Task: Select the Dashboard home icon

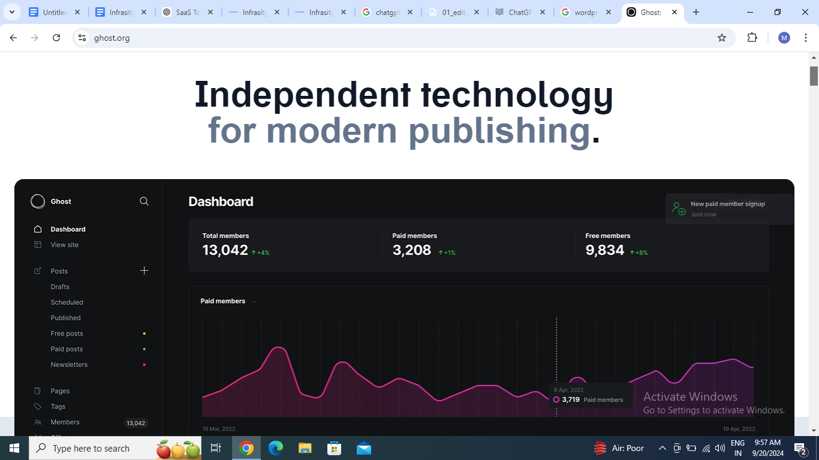Action: pyautogui.click(x=38, y=229)
